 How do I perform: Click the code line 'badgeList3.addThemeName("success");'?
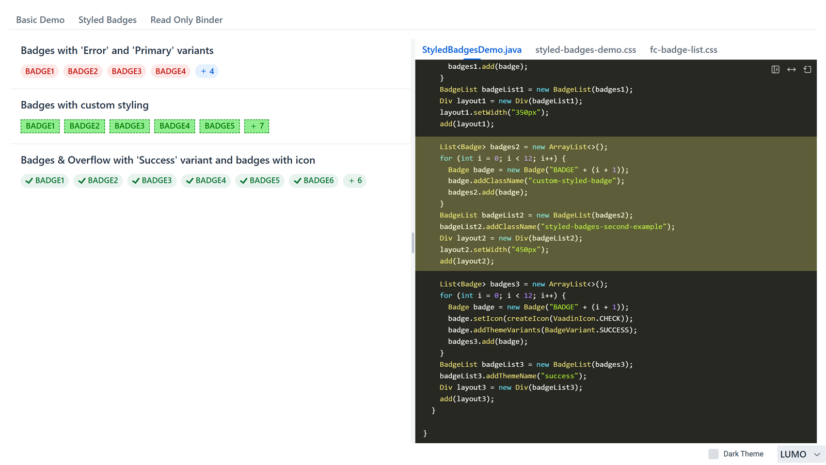(x=513, y=376)
